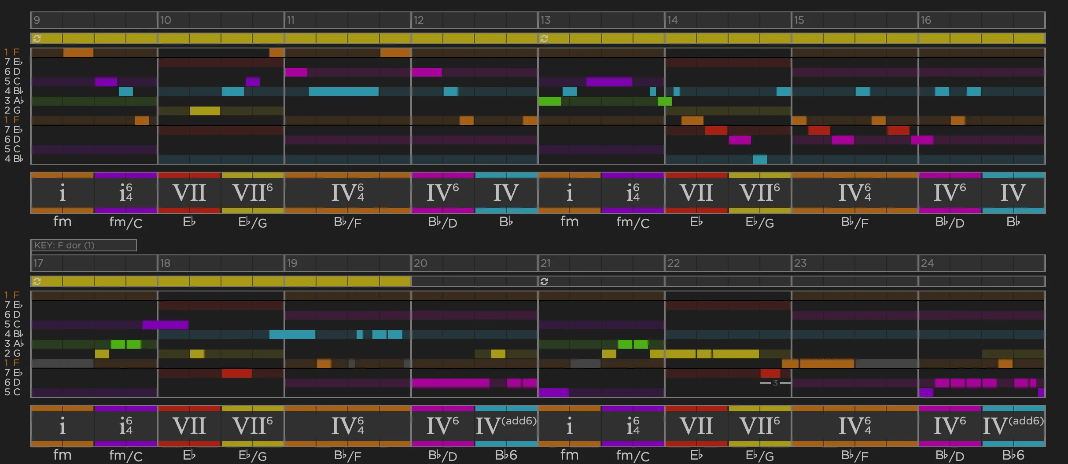Click the loop icon at measure 9
Image resolution: width=1068 pixels, height=464 pixels.
(x=37, y=38)
